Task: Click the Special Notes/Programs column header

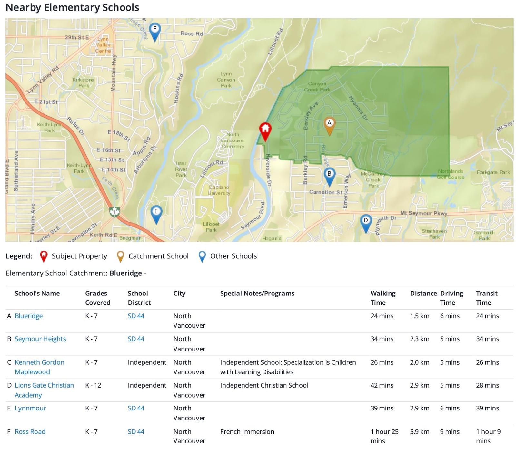Action: click(257, 294)
